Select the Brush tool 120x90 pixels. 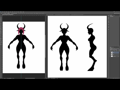1,25
